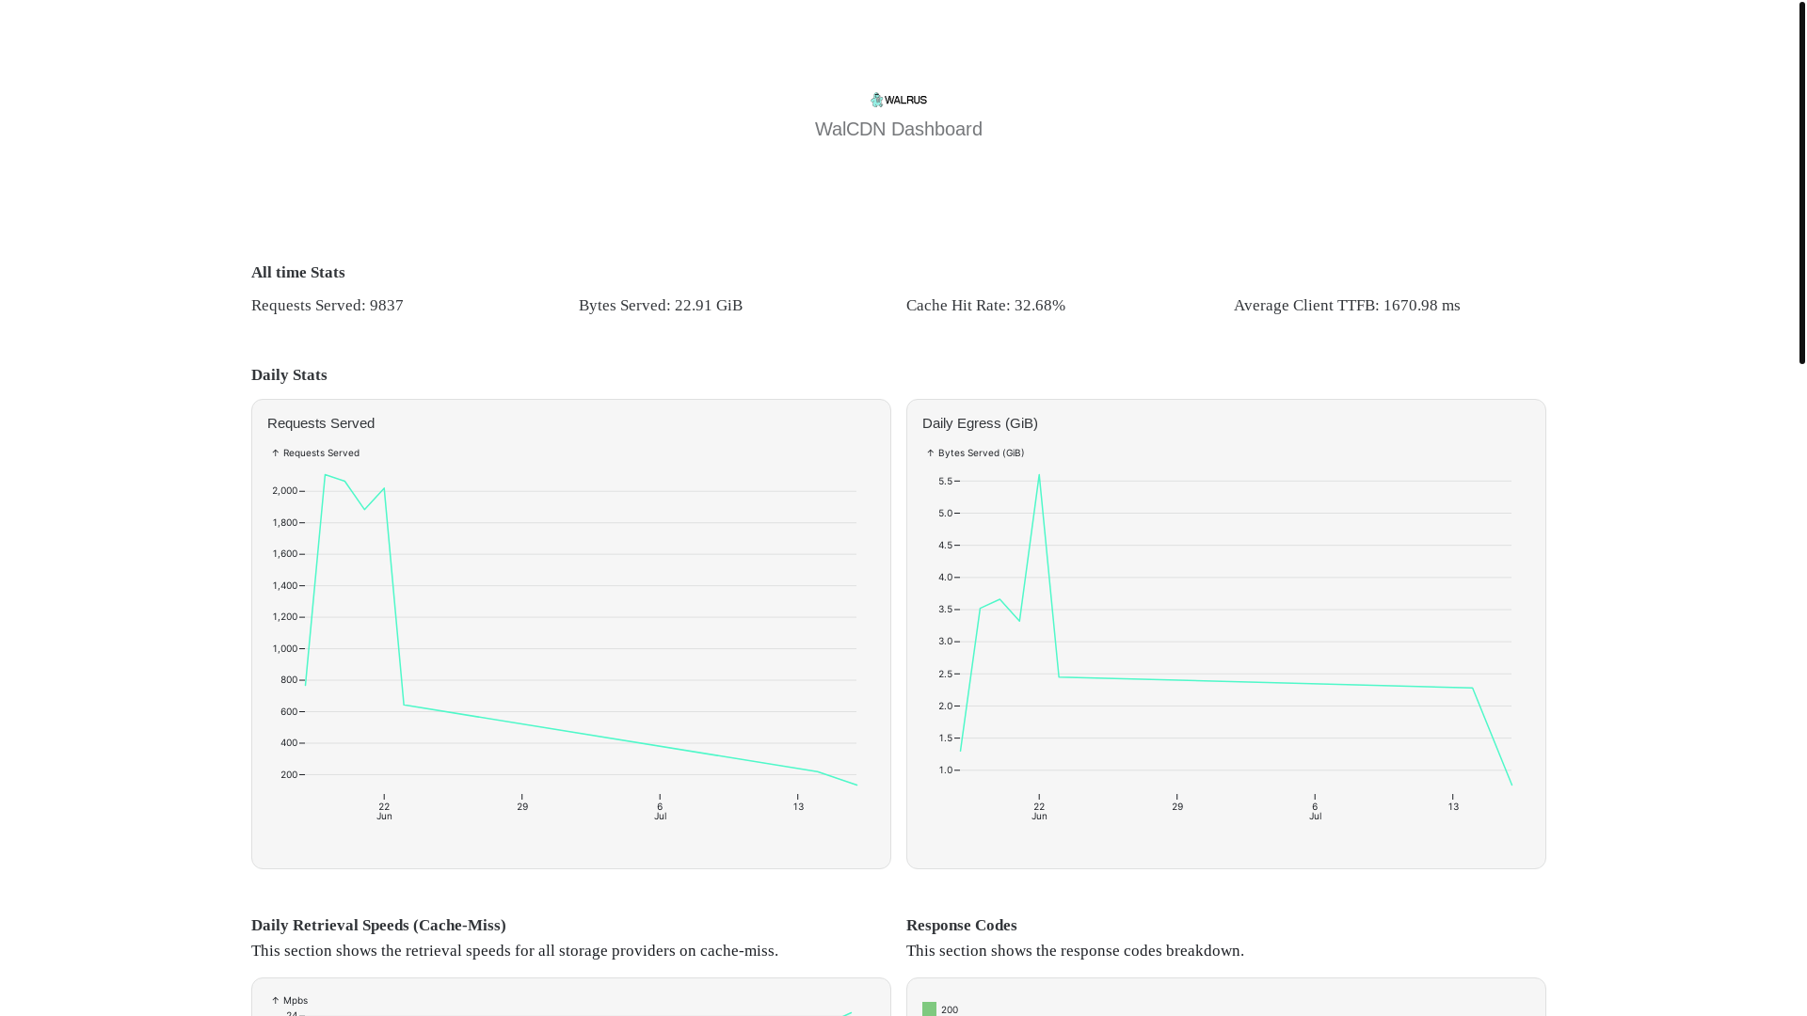Click the Daily Stats heading

289,375
